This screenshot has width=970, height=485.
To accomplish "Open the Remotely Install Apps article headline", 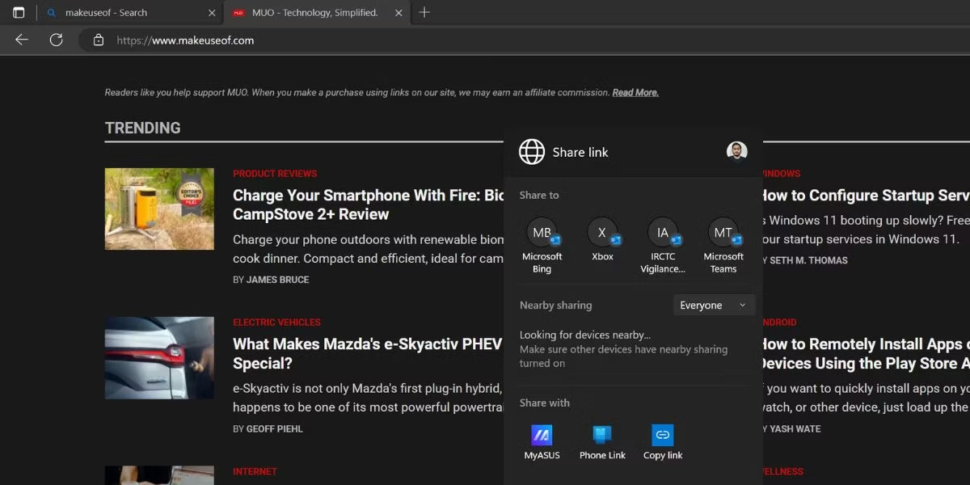I will point(865,353).
